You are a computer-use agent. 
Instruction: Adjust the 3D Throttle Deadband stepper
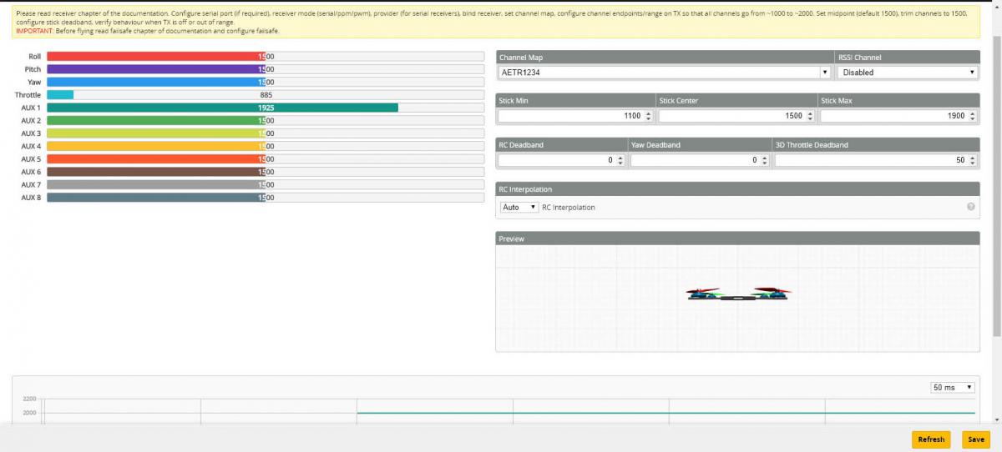tap(973, 160)
